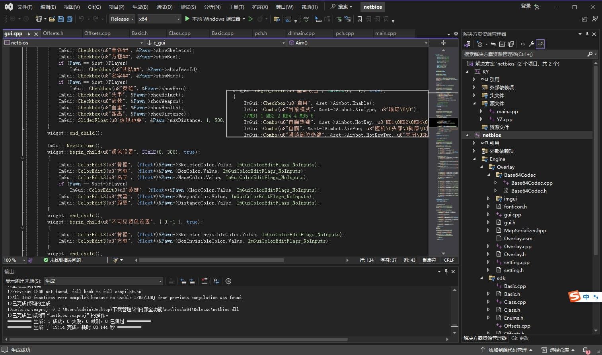Click the bookmark toggle icon in toolbar
Viewport: 602px width, 355px height.
[360, 19]
